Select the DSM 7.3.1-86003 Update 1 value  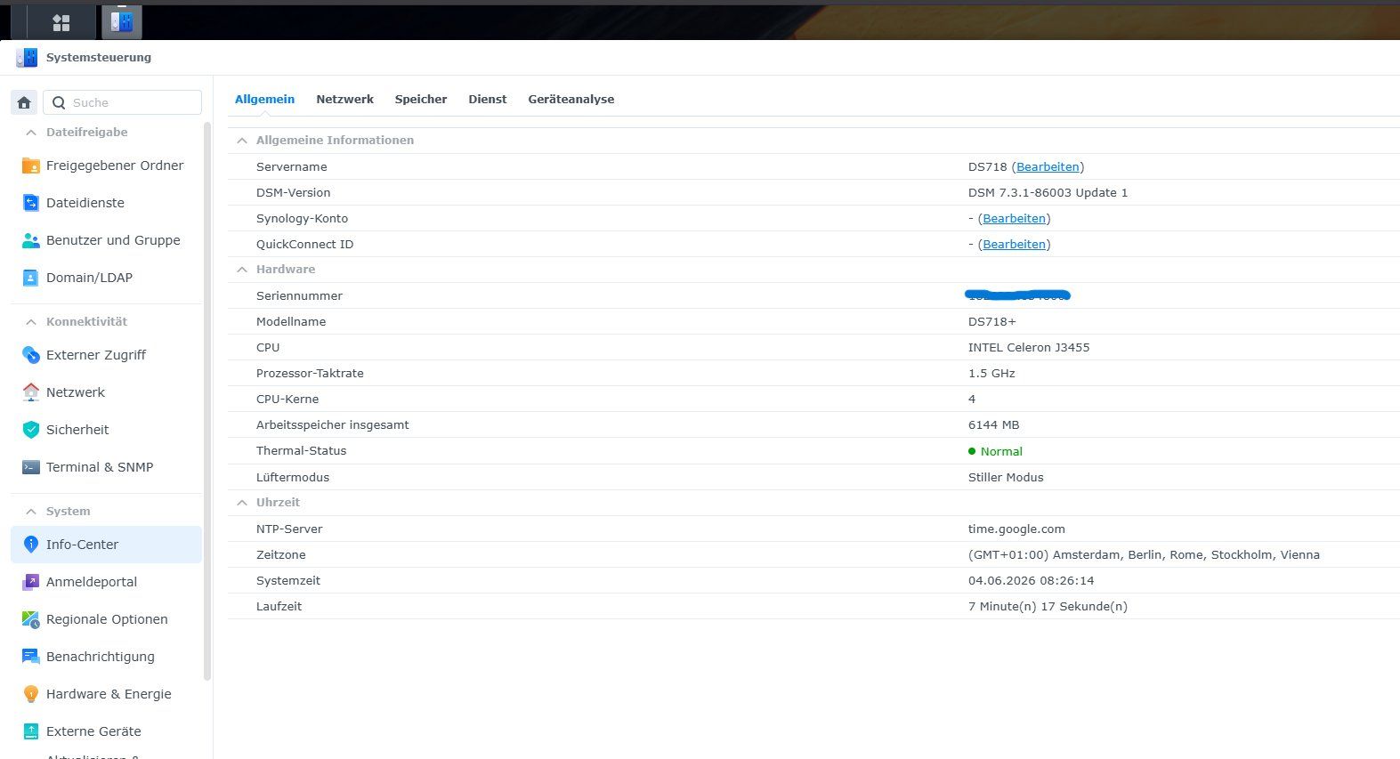point(1048,193)
